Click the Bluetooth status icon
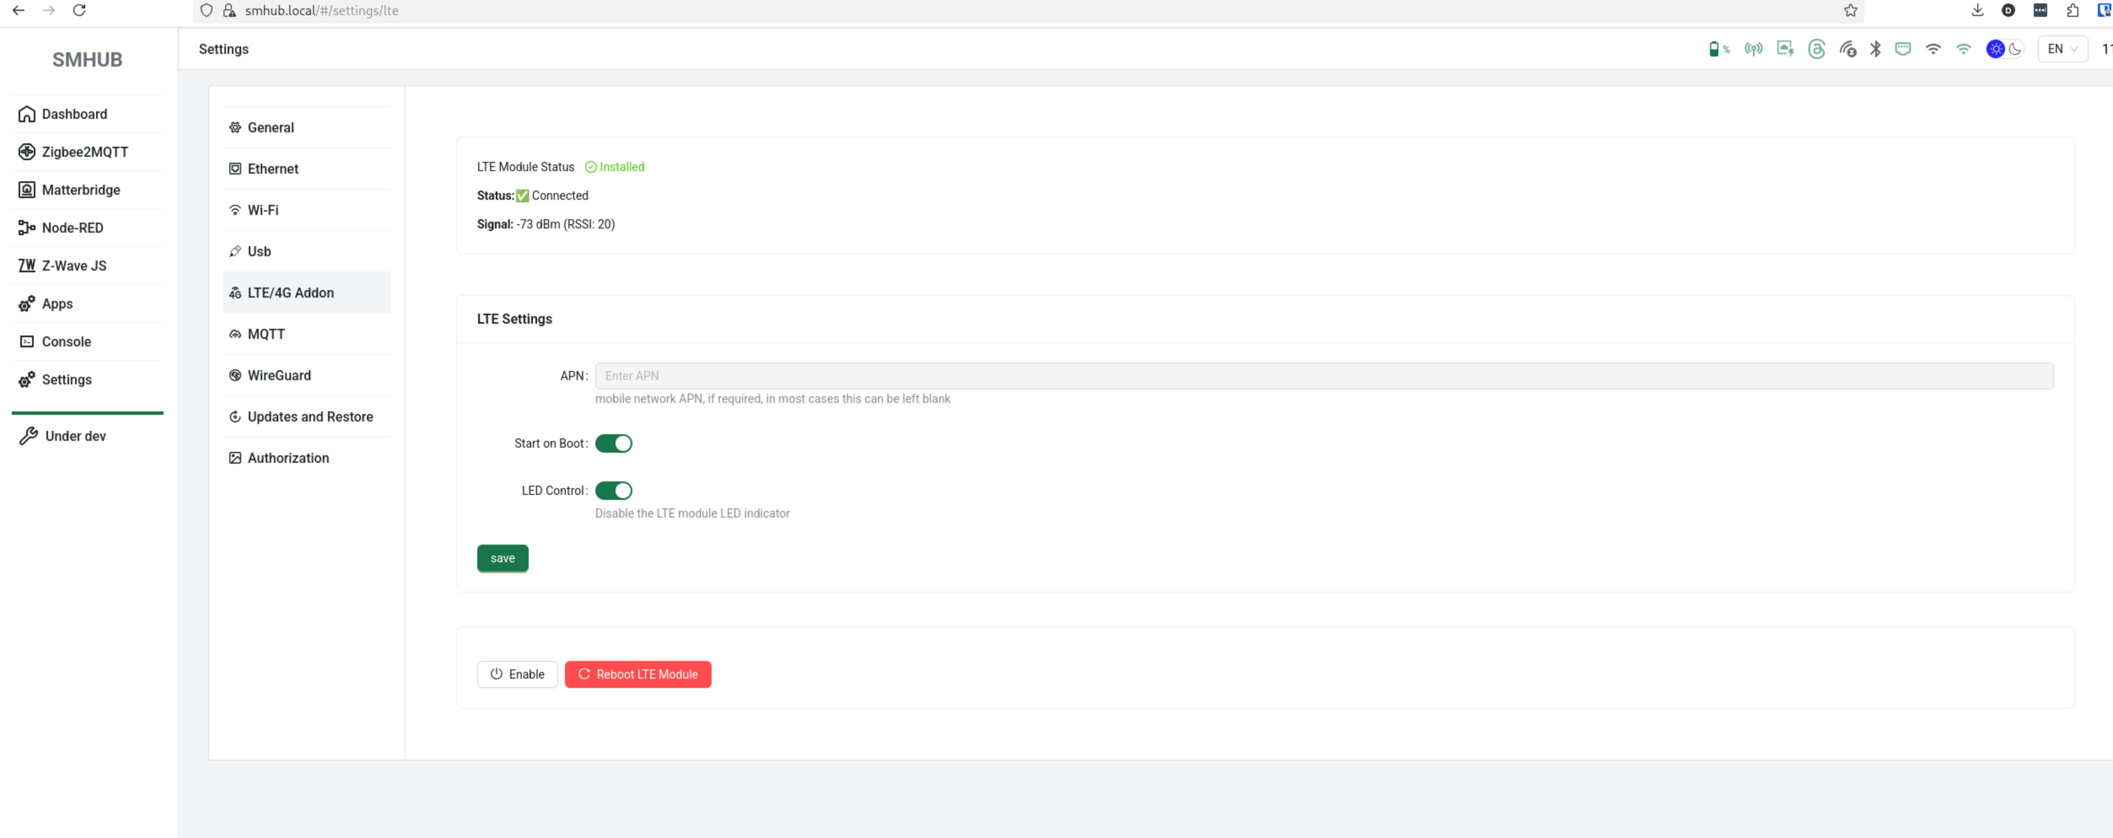The image size is (2113, 838). click(x=1875, y=49)
